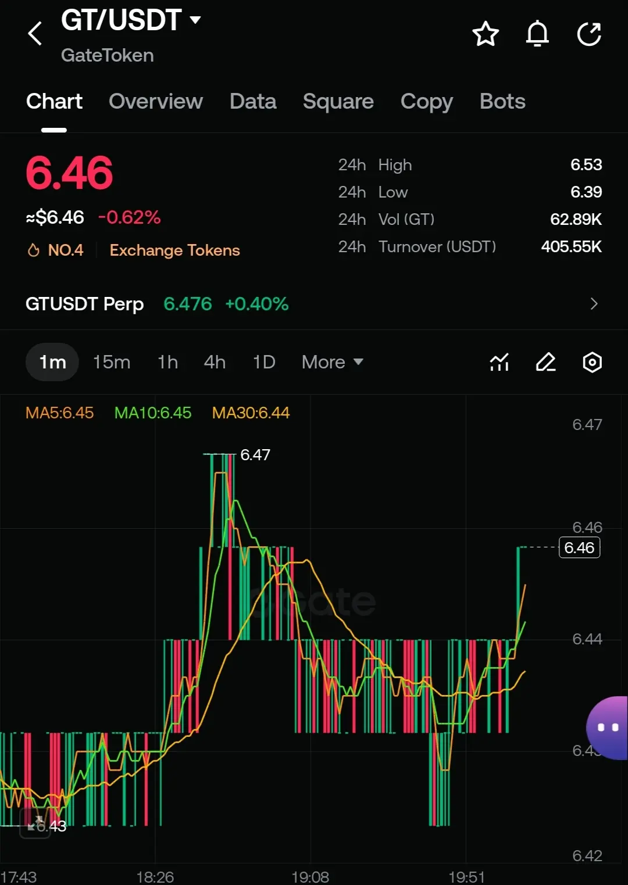Screen dimensions: 628x885
Task: Open chart settings hexagon icon
Action: pyautogui.click(x=592, y=362)
